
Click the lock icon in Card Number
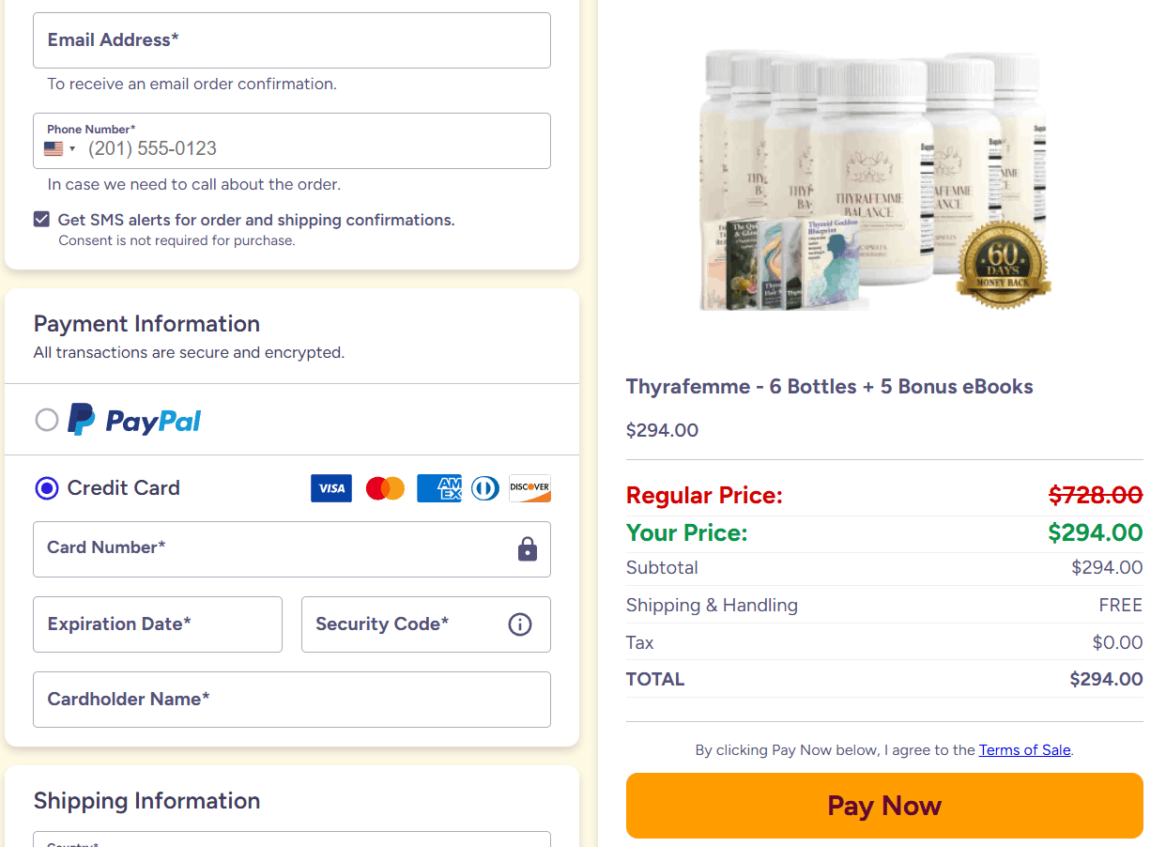tap(528, 549)
